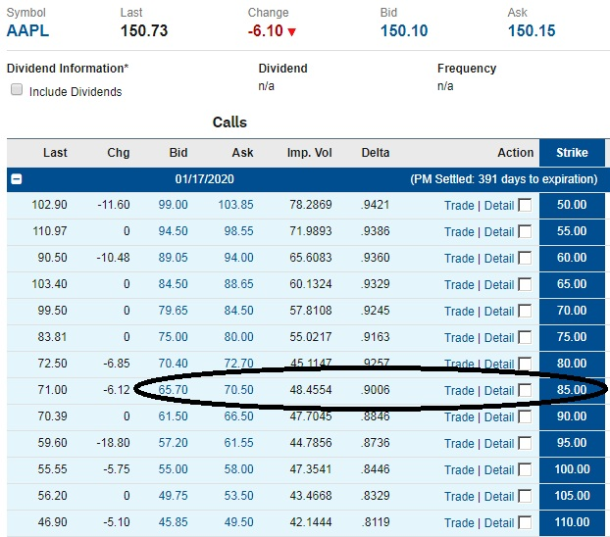Click Trade for the 50.00 strike call
Screen dimensions: 610x537
tap(458, 206)
